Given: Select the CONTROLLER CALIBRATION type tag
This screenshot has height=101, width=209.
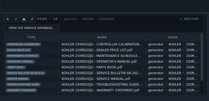Looking at the screenshot, I should (x=23, y=44).
